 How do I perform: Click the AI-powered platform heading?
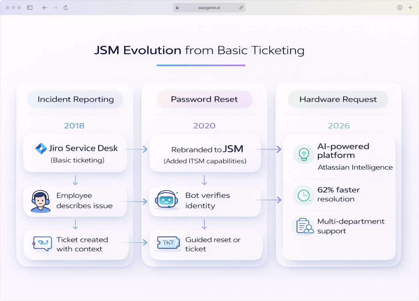(343, 151)
